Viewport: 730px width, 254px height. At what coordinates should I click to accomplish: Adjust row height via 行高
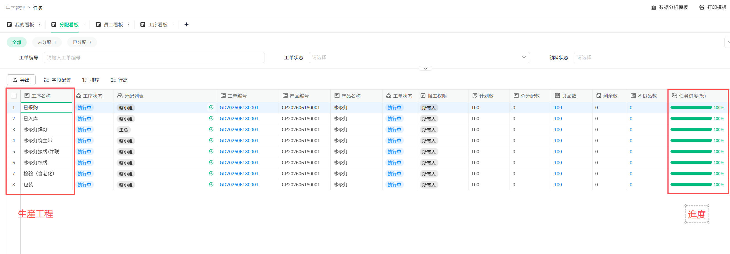pos(119,80)
